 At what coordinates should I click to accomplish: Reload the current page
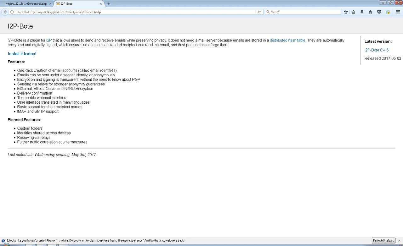point(259,12)
